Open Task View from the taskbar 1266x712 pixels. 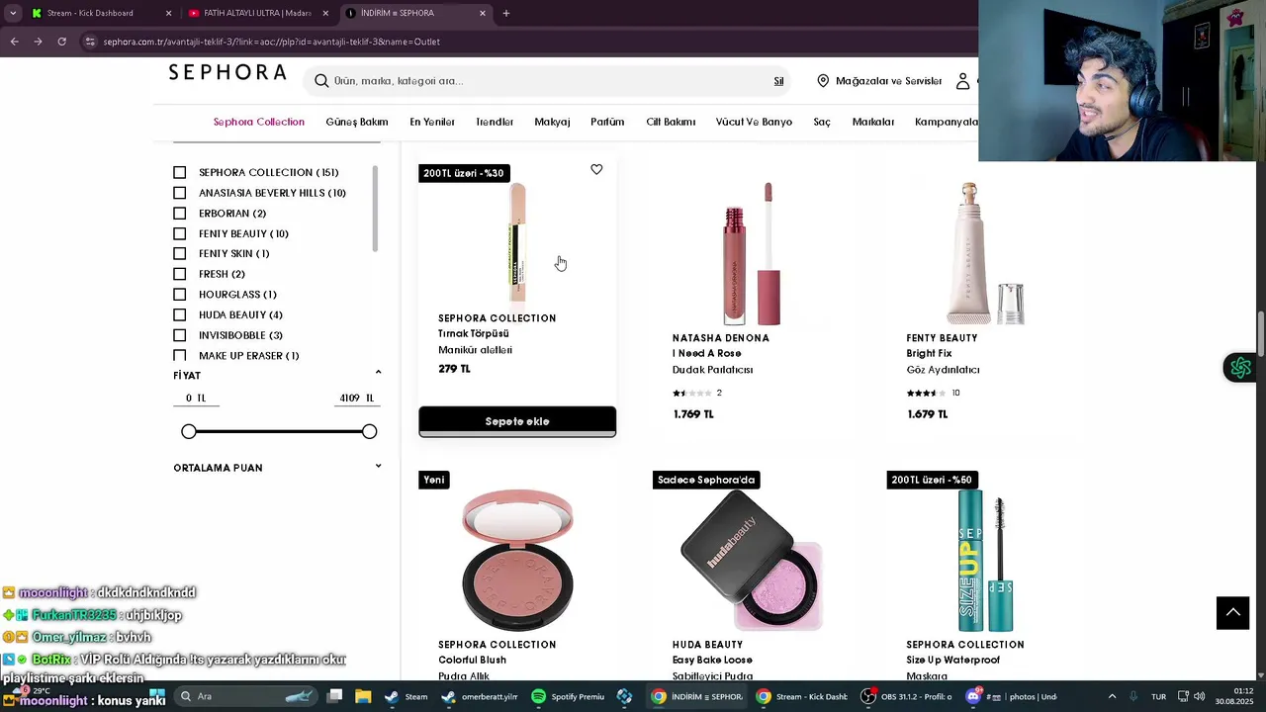[x=336, y=696]
